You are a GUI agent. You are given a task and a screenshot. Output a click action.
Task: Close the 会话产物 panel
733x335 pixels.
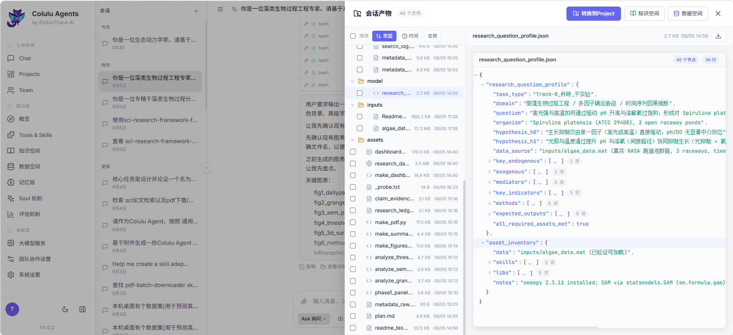point(718,13)
